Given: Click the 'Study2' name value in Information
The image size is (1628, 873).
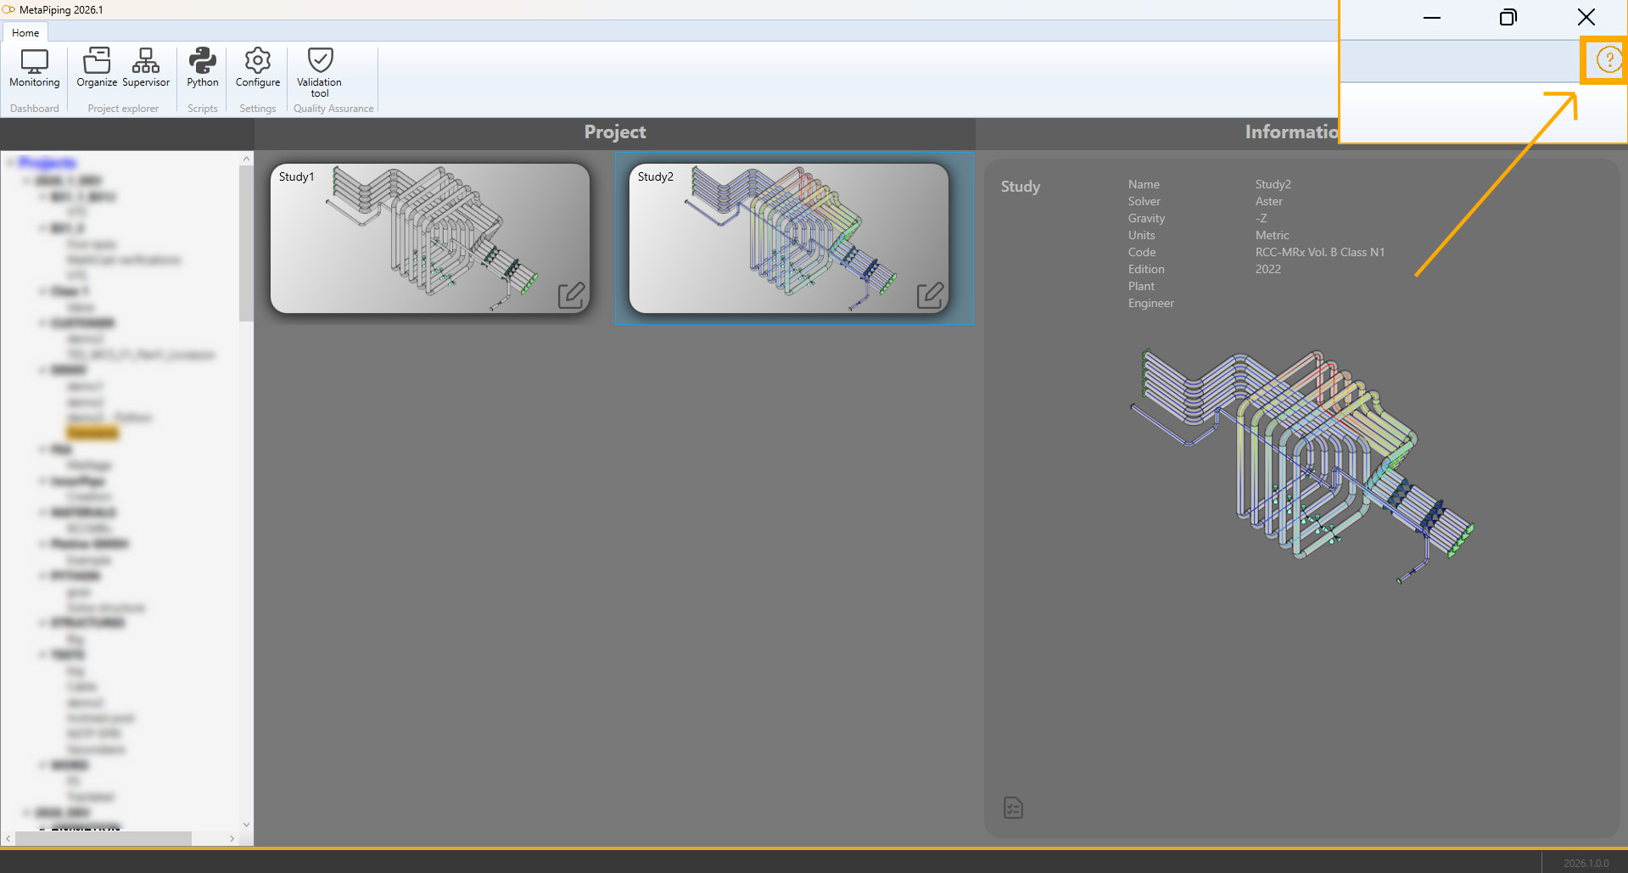Looking at the screenshot, I should pyautogui.click(x=1273, y=184).
